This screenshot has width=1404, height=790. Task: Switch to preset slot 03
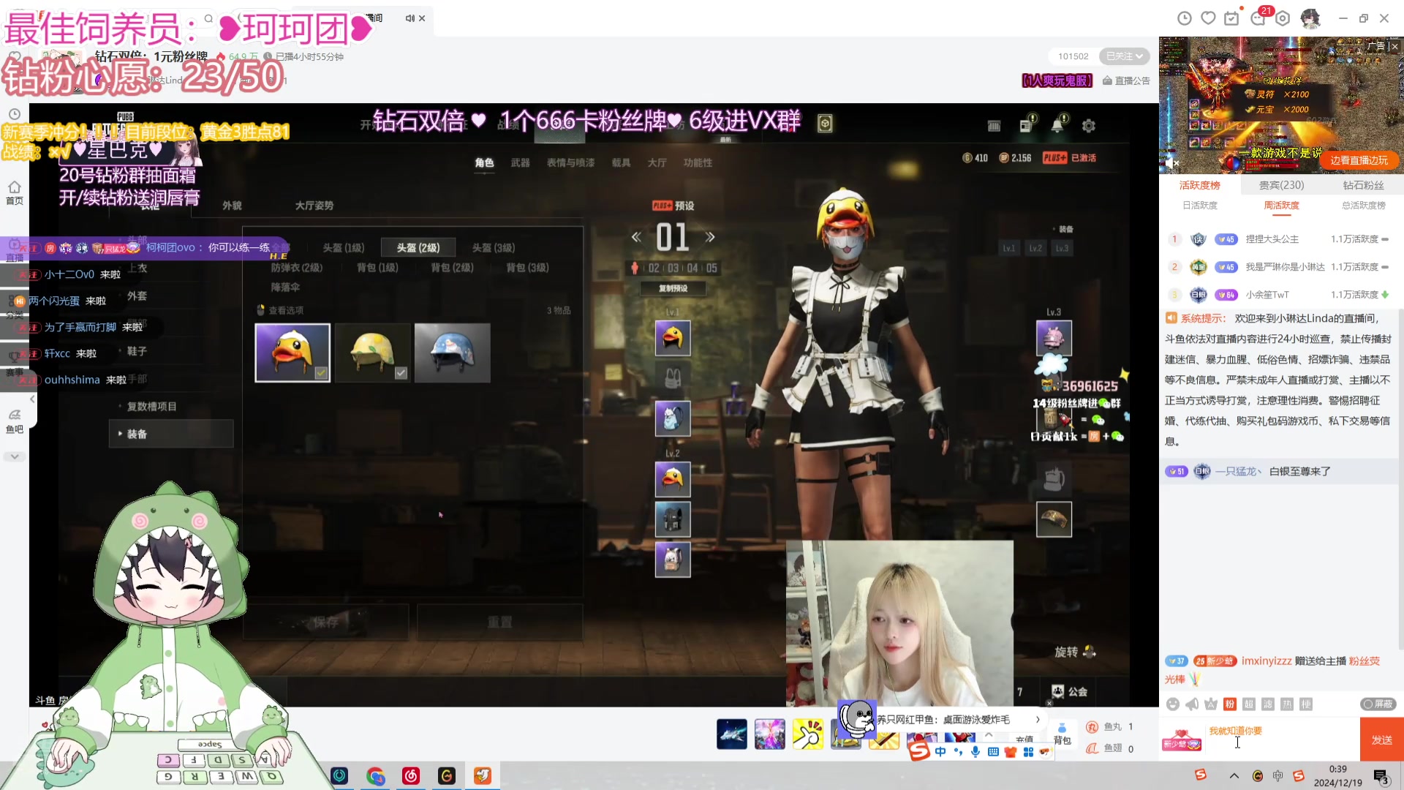(x=673, y=268)
